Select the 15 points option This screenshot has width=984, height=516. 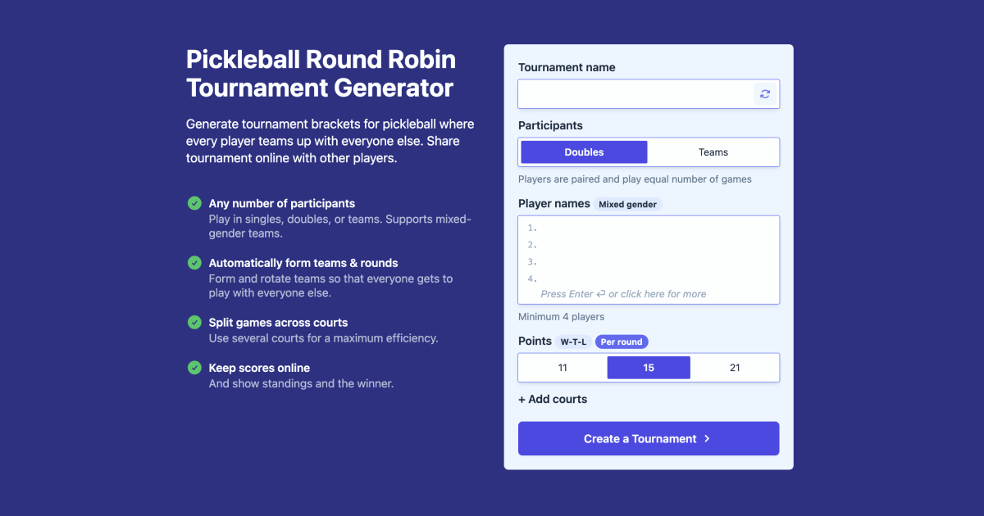648,367
